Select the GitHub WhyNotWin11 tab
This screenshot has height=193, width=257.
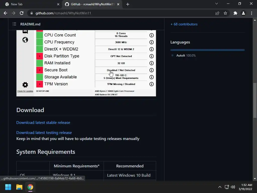point(92,4)
